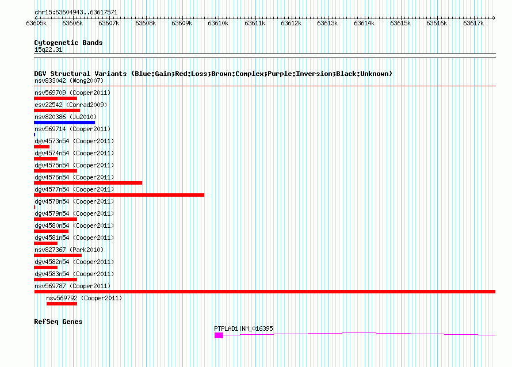Click the 15q22.31 band label
The height and width of the screenshot is (367, 512).
(x=48, y=49)
